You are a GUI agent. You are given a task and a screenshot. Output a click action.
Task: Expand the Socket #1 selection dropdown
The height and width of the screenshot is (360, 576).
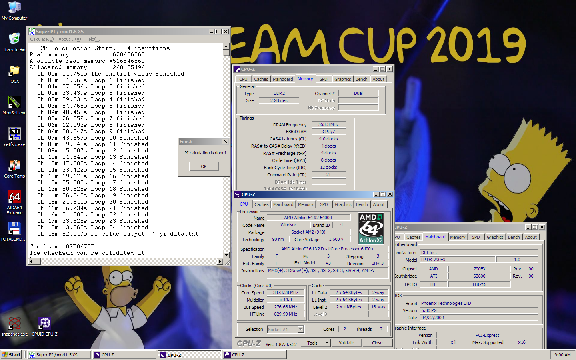pyautogui.click(x=301, y=329)
